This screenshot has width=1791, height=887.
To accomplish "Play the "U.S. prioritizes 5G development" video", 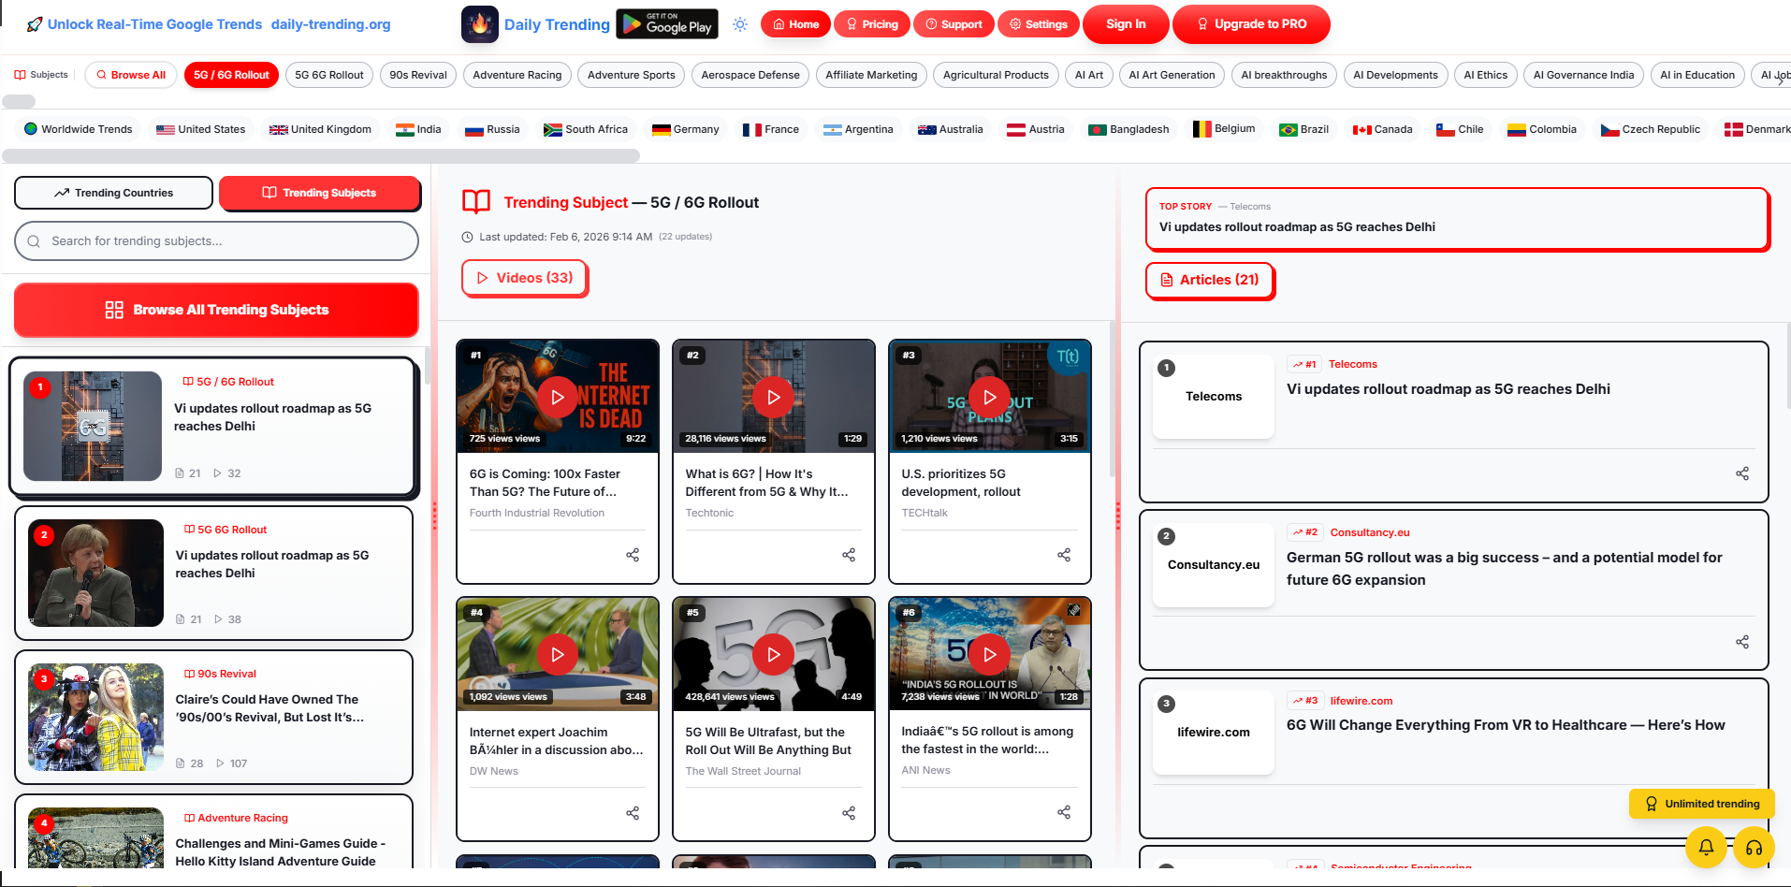I will [989, 397].
